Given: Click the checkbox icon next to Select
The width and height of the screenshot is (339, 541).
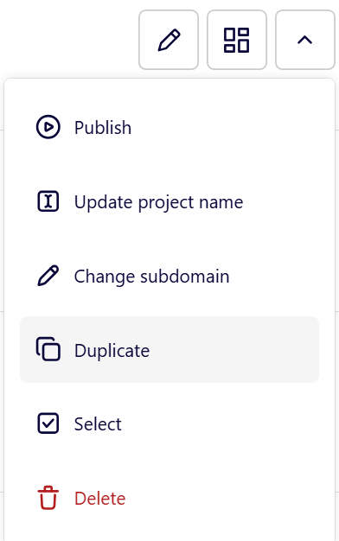Looking at the screenshot, I should (48, 423).
